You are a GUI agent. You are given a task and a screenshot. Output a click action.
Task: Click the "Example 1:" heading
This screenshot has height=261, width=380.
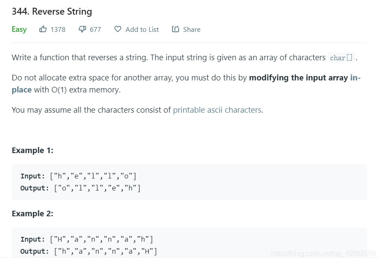[32, 150]
